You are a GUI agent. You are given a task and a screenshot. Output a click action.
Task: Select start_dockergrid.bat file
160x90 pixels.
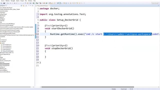click(x=5, y=64)
